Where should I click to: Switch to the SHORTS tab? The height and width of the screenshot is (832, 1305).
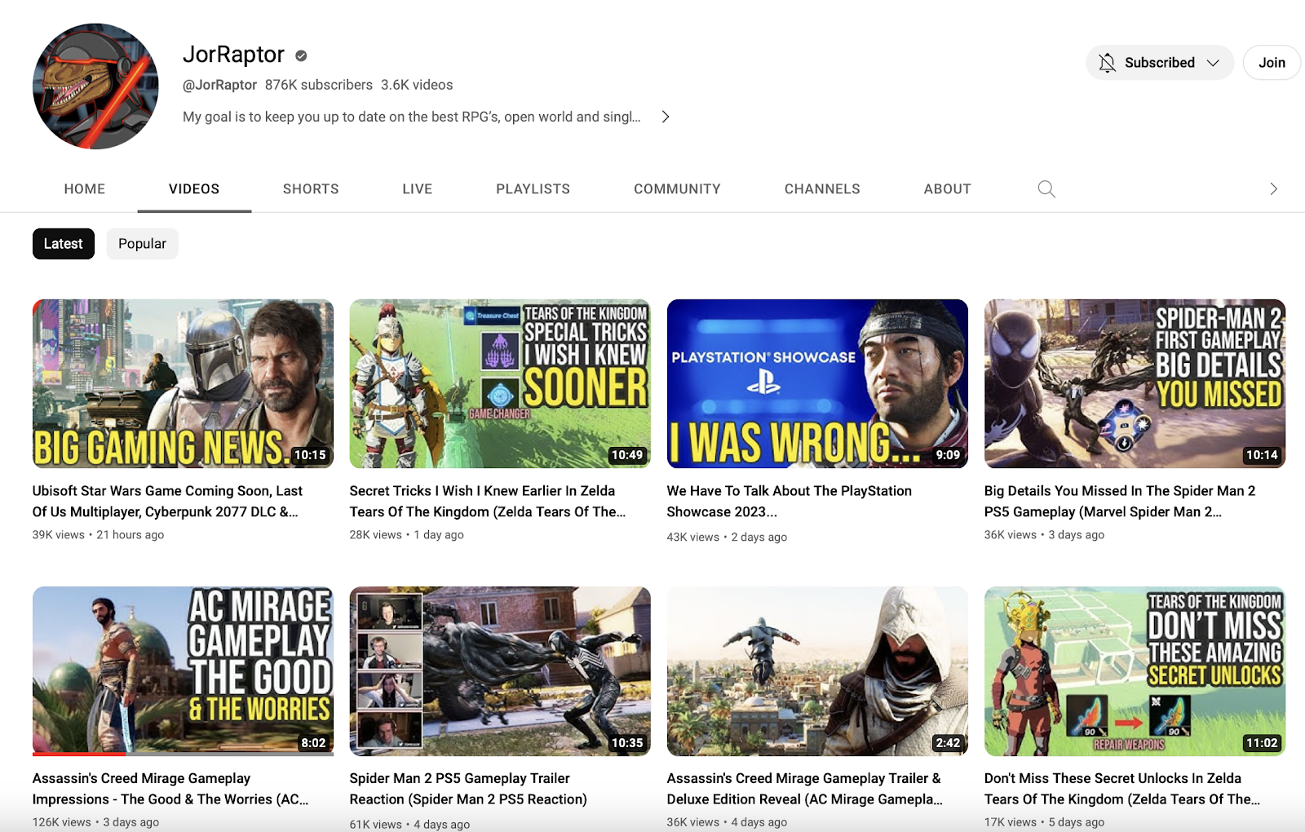tap(311, 189)
